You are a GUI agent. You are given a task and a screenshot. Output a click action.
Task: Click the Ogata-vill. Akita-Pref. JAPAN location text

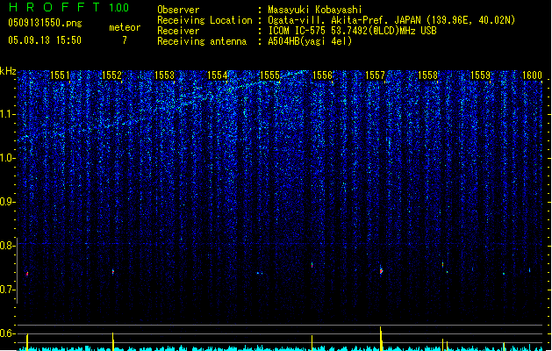[391, 20]
